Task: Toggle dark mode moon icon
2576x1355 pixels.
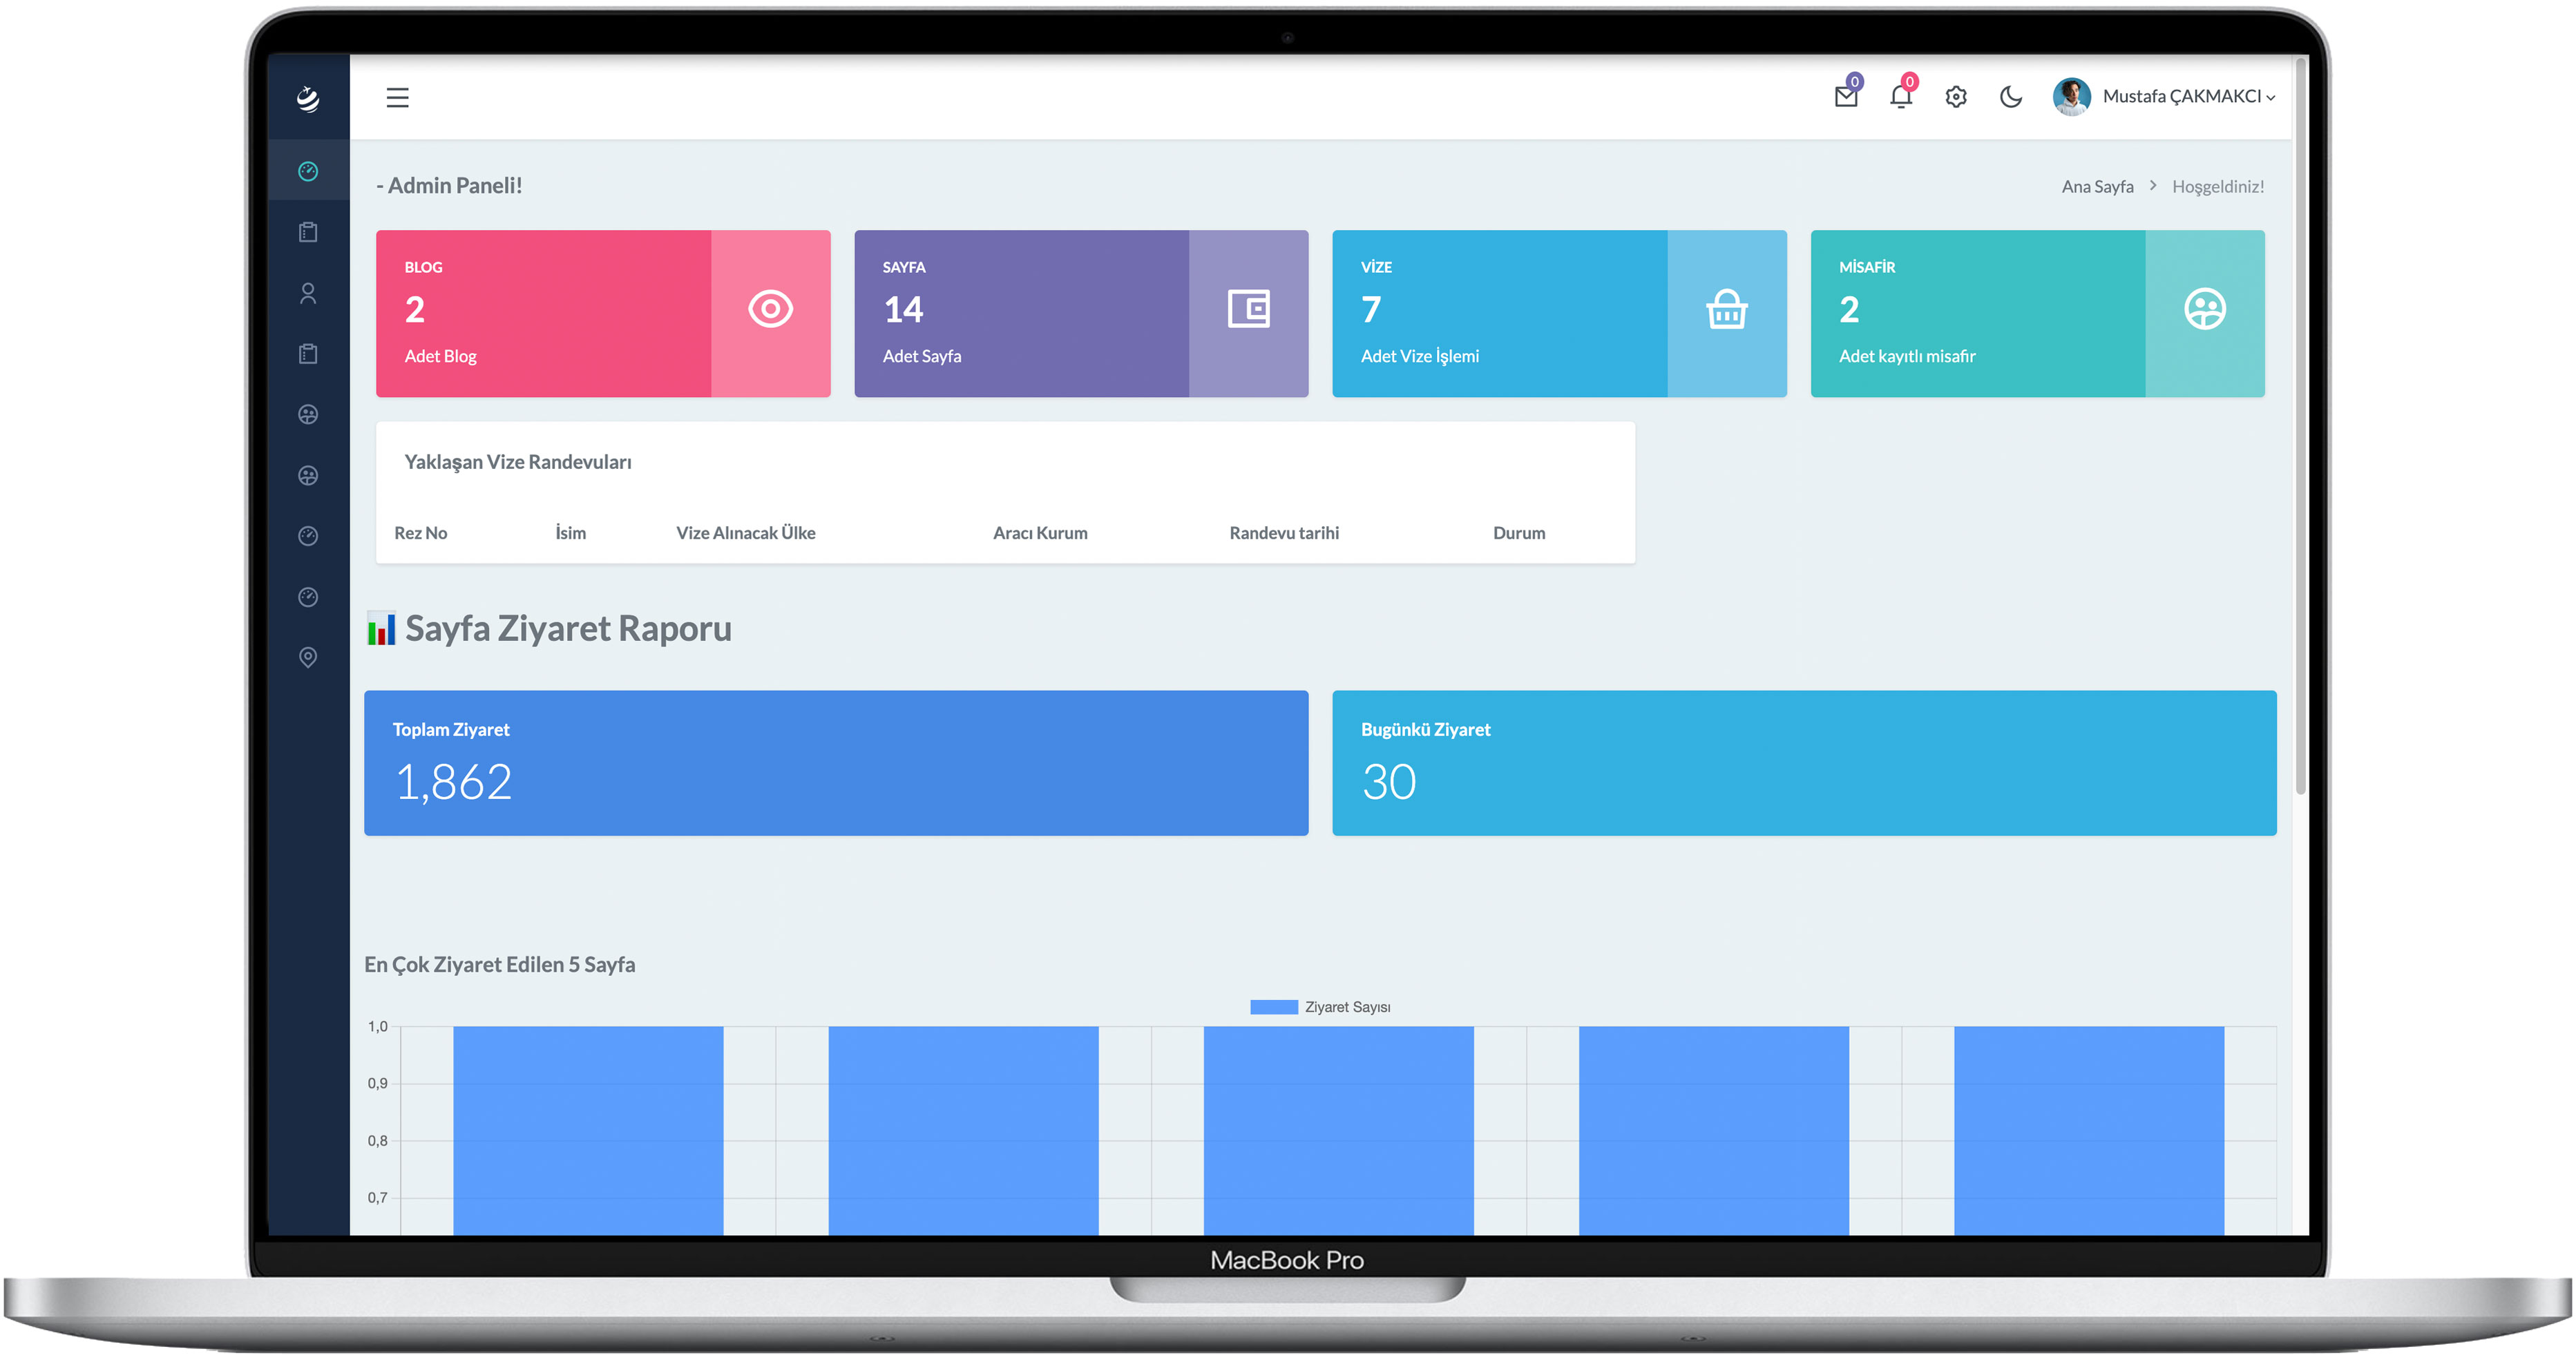Action: coord(2010,96)
